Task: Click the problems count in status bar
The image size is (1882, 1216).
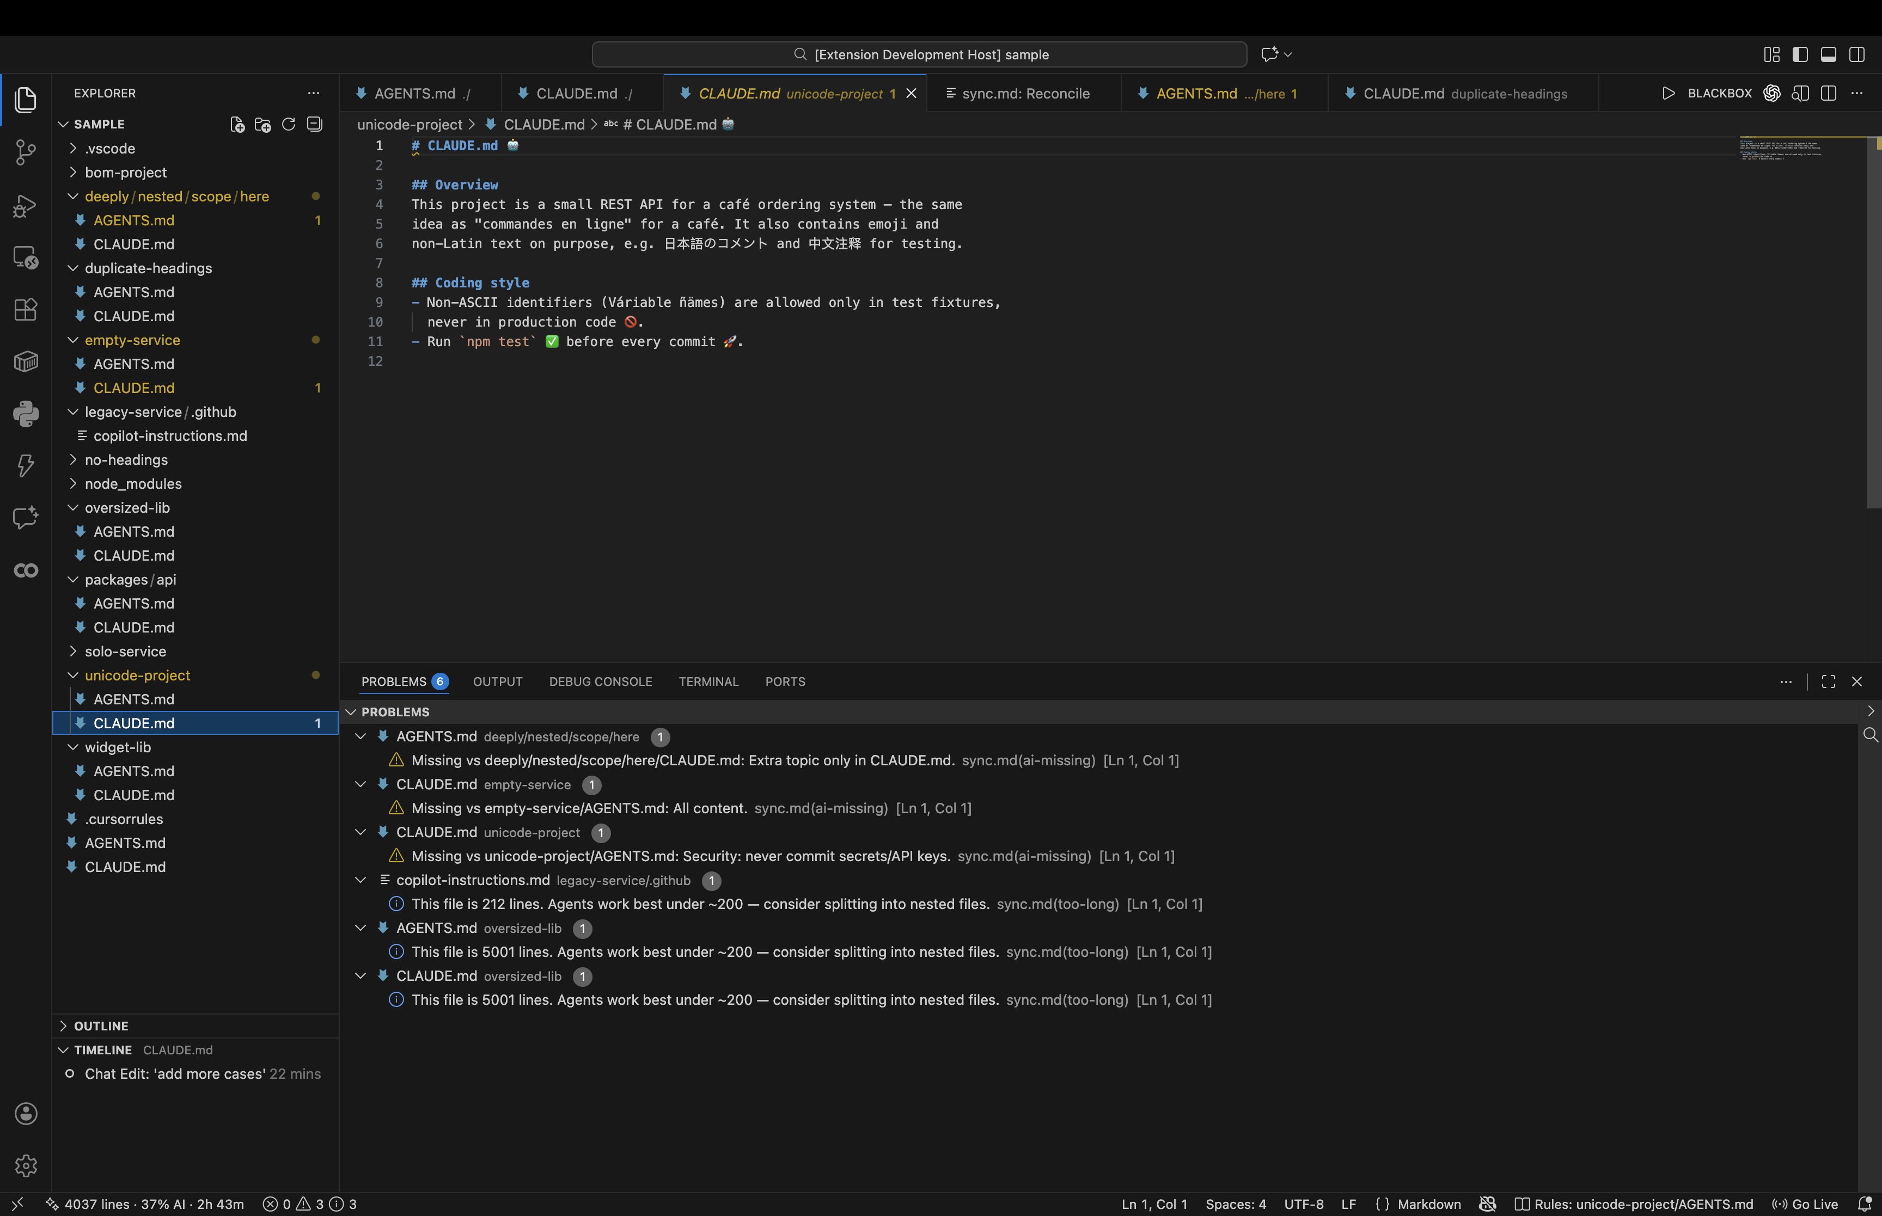Action: click(x=310, y=1204)
